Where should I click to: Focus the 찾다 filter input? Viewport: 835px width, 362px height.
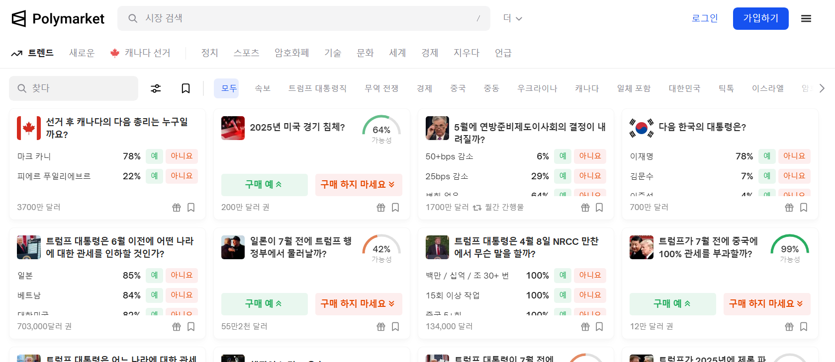[x=74, y=88]
